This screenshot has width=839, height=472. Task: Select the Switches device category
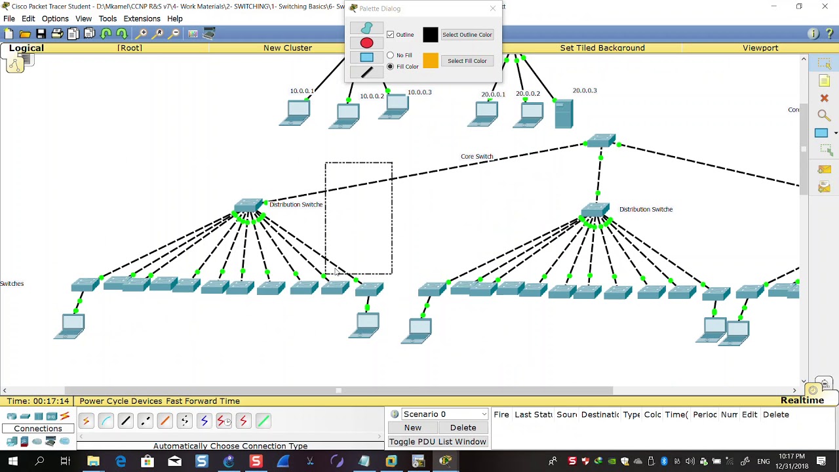click(25, 416)
